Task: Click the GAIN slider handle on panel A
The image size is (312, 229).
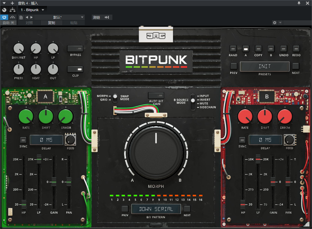Action: pyautogui.click(x=54, y=182)
